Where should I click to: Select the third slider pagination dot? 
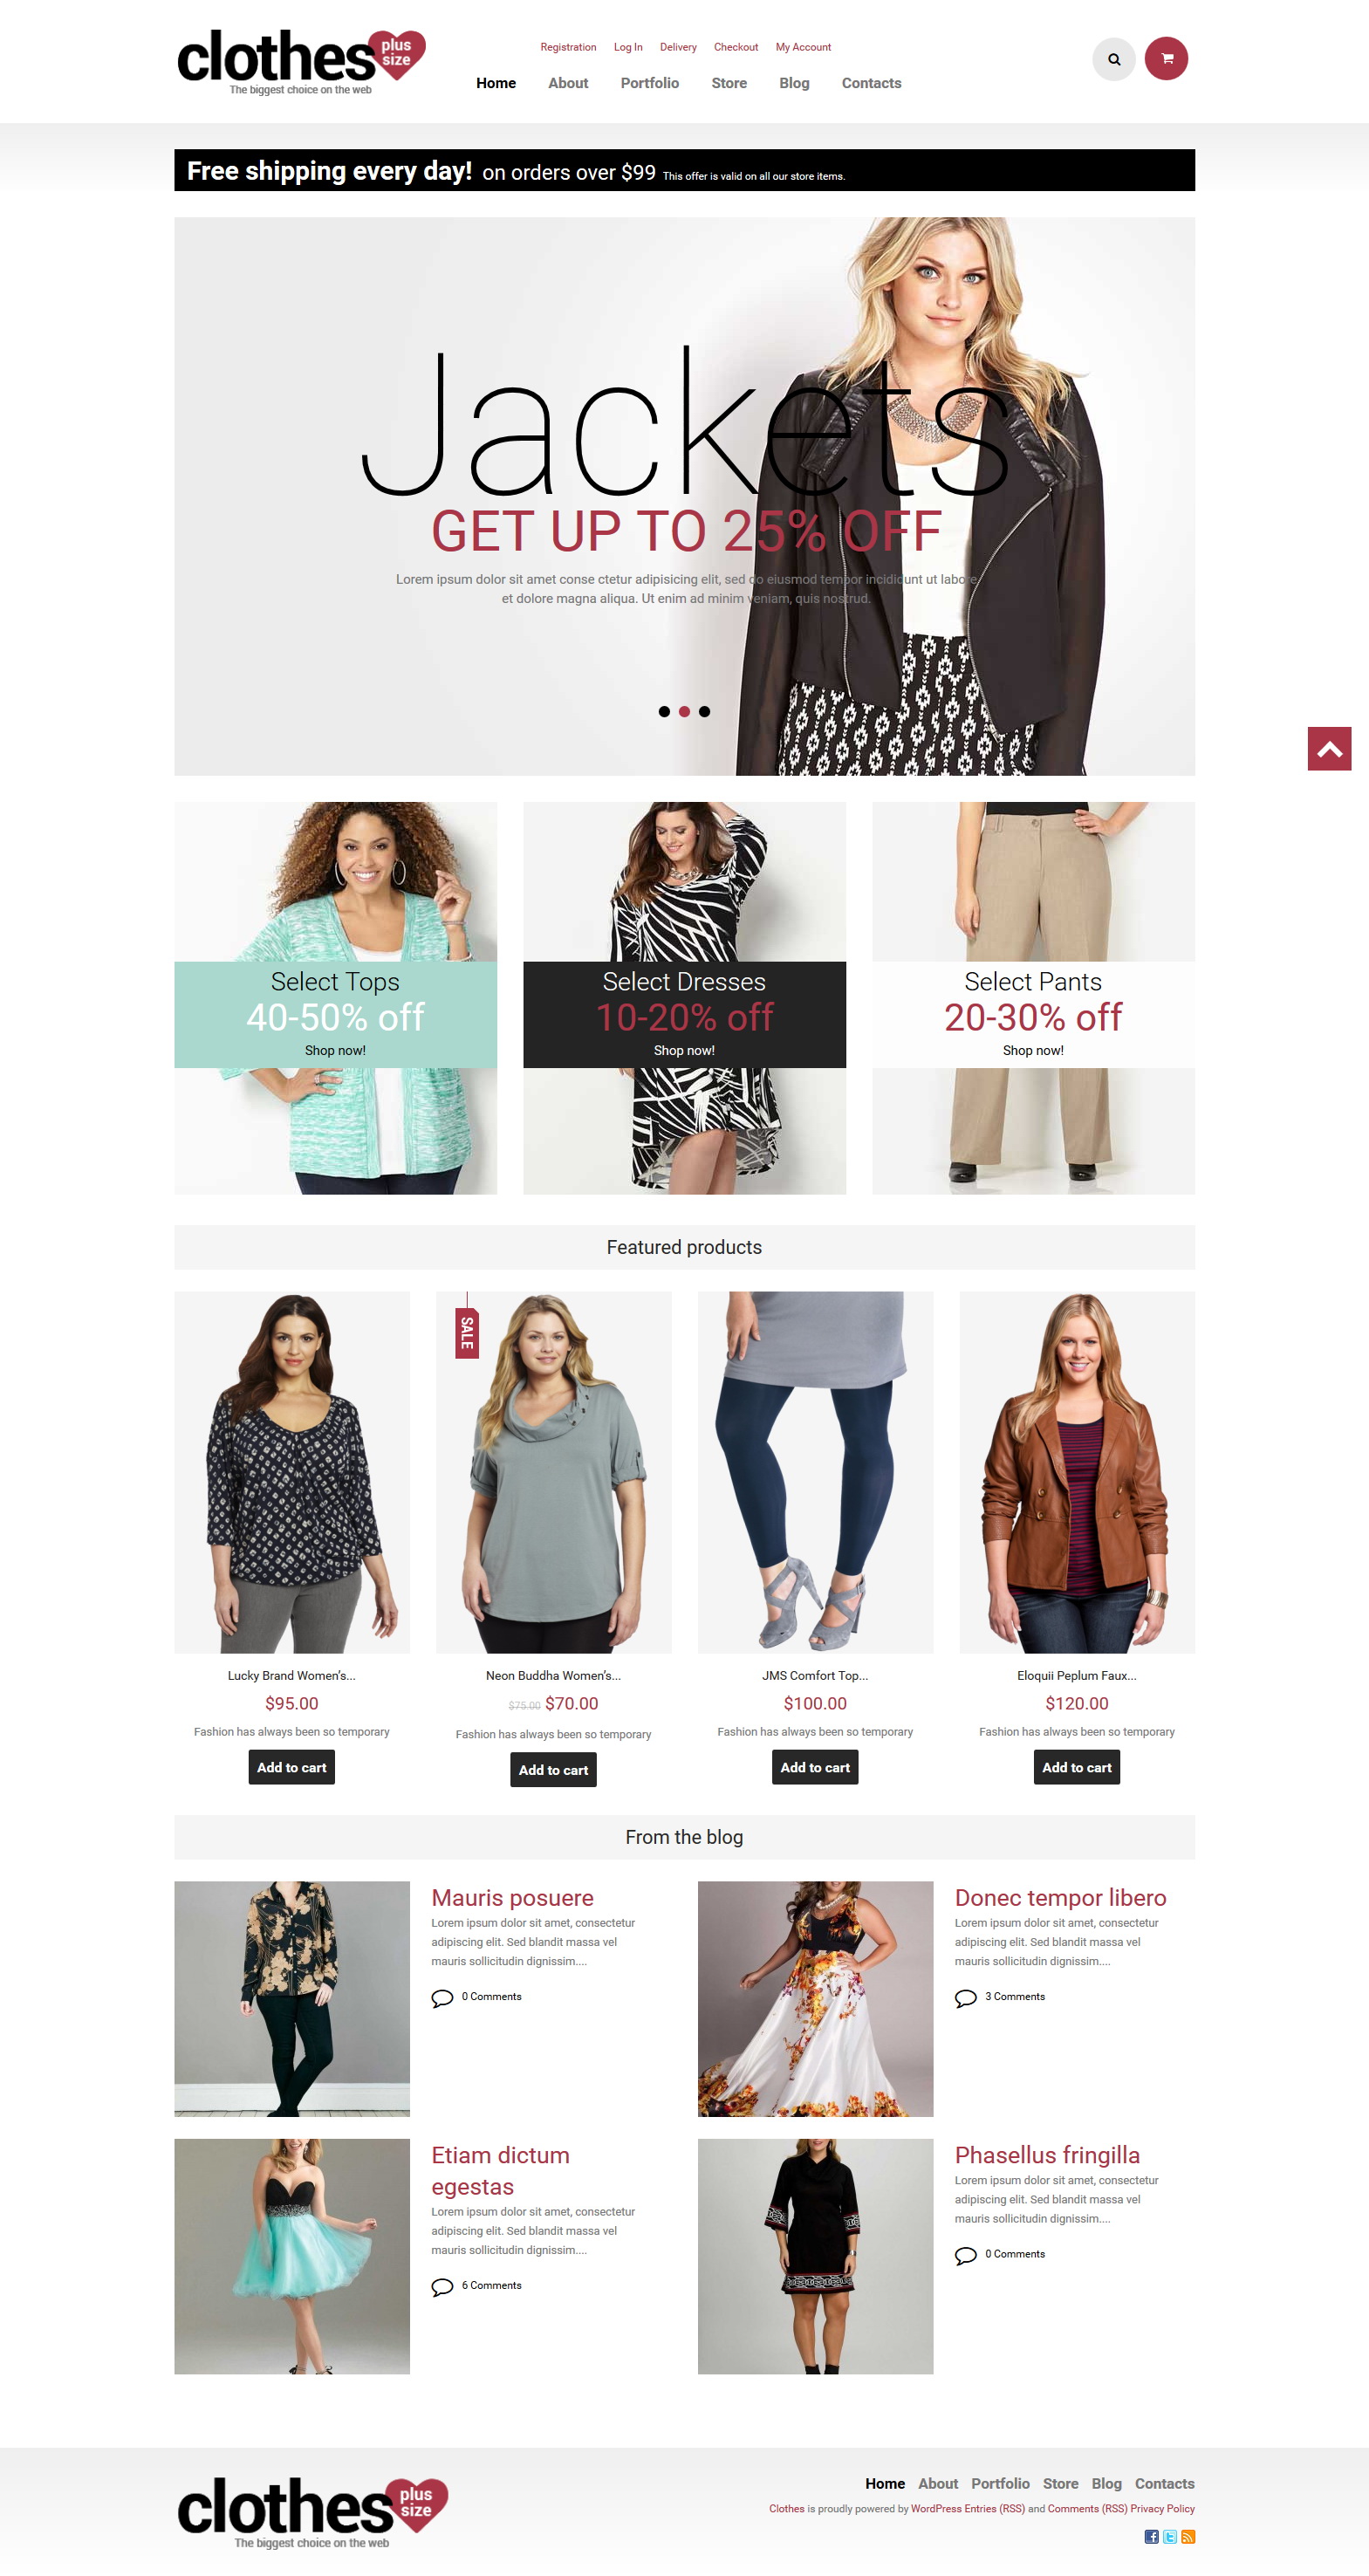705,712
